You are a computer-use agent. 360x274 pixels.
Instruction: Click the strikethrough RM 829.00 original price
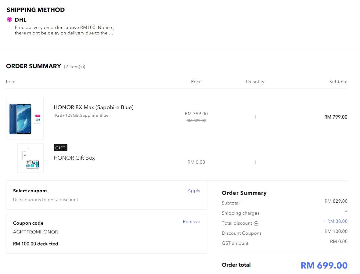[196, 120]
